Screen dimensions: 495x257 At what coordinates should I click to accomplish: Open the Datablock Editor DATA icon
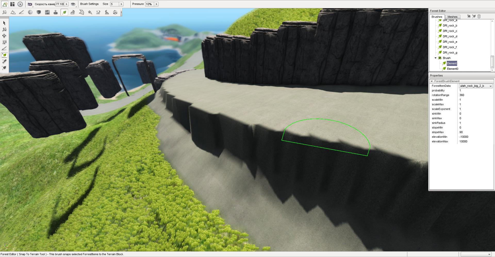coord(47,12)
